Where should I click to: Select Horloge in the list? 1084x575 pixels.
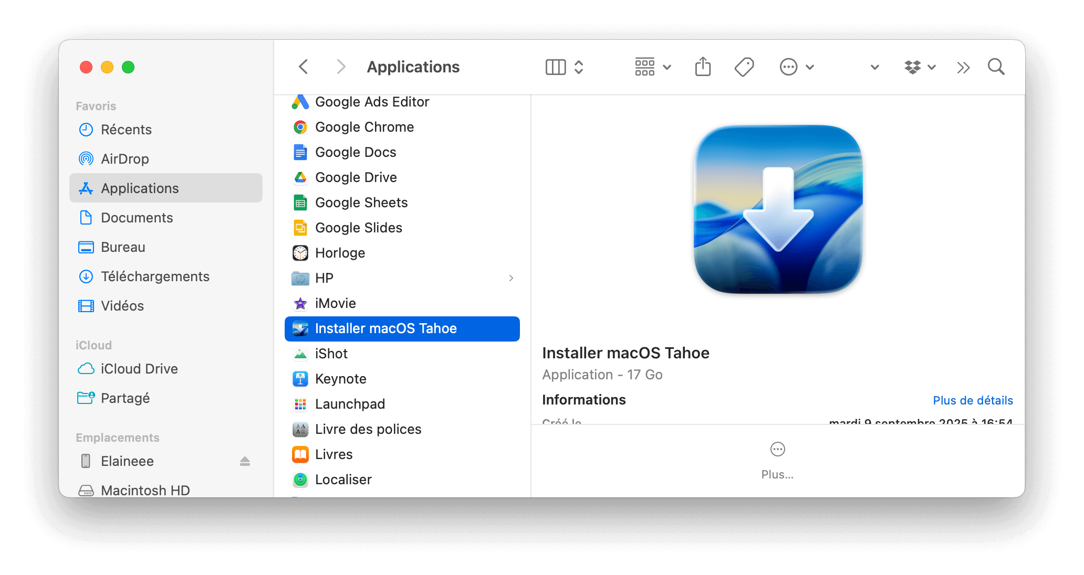coord(402,253)
